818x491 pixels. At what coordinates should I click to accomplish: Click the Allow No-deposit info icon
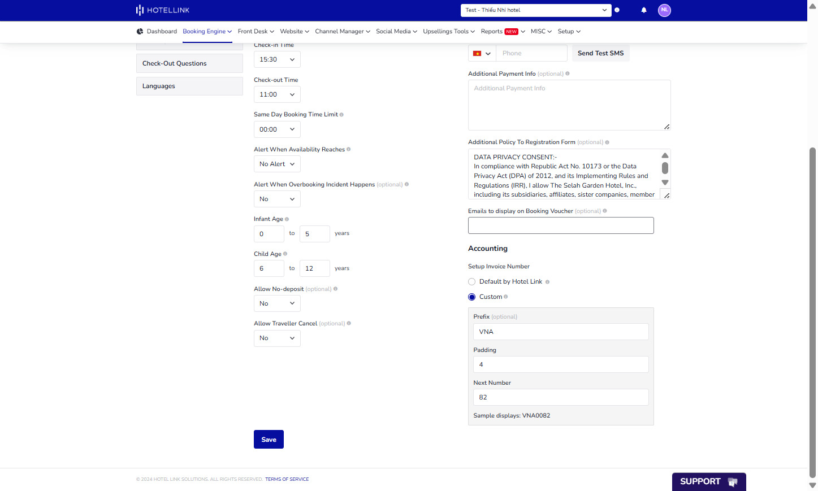[x=335, y=289]
